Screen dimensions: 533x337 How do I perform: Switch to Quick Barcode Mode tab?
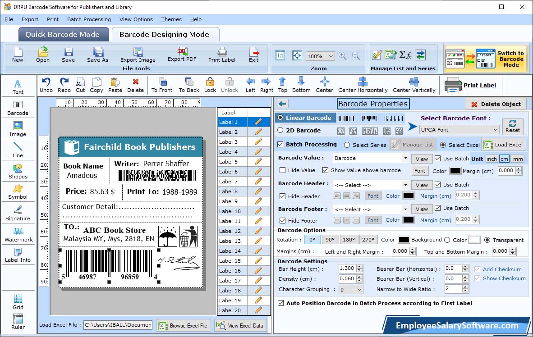click(x=64, y=34)
